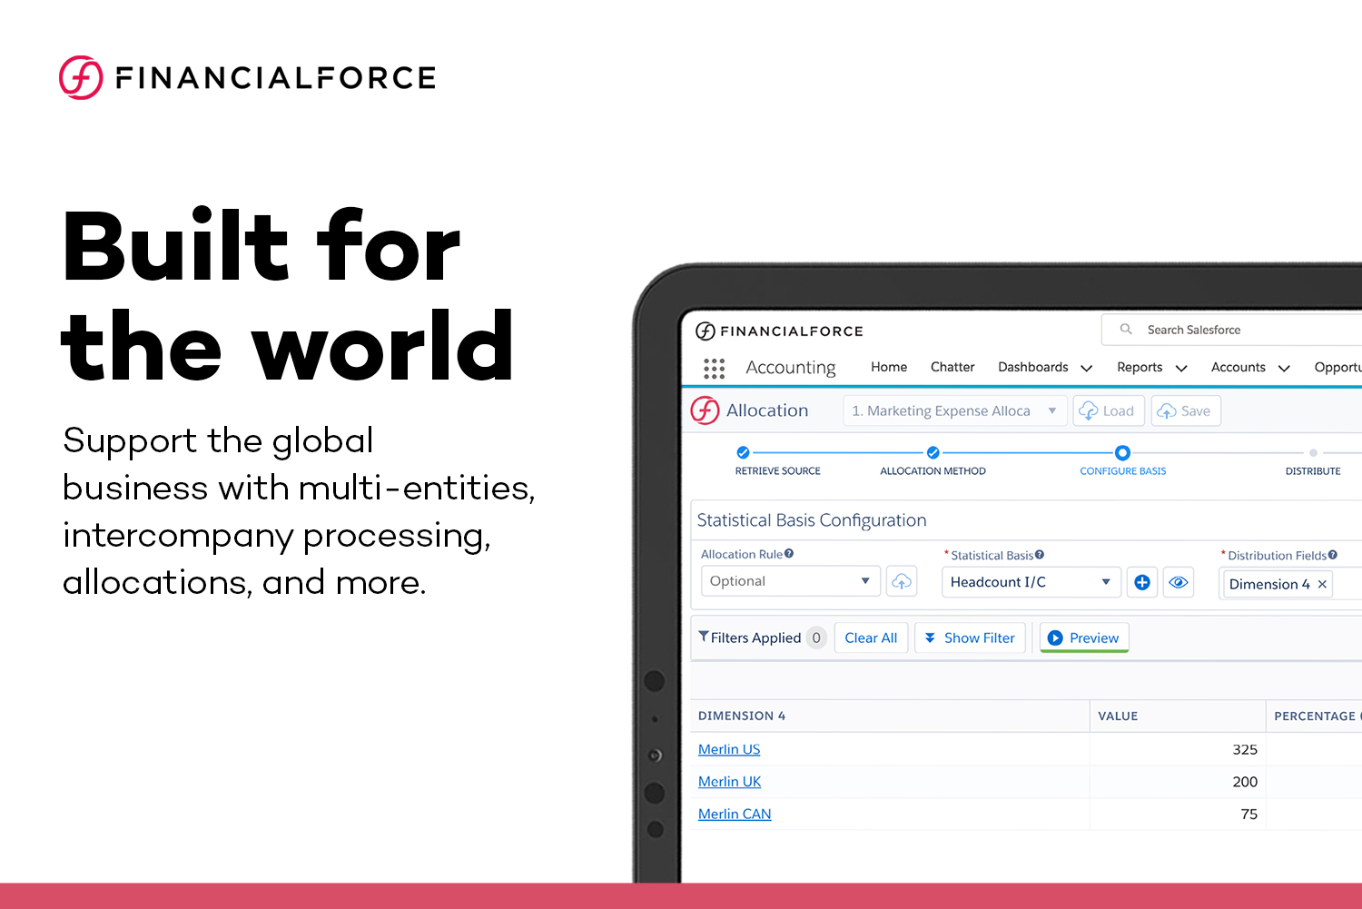The height and width of the screenshot is (909, 1362).
Task: Click the Allocation logo icon
Action: (706, 410)
